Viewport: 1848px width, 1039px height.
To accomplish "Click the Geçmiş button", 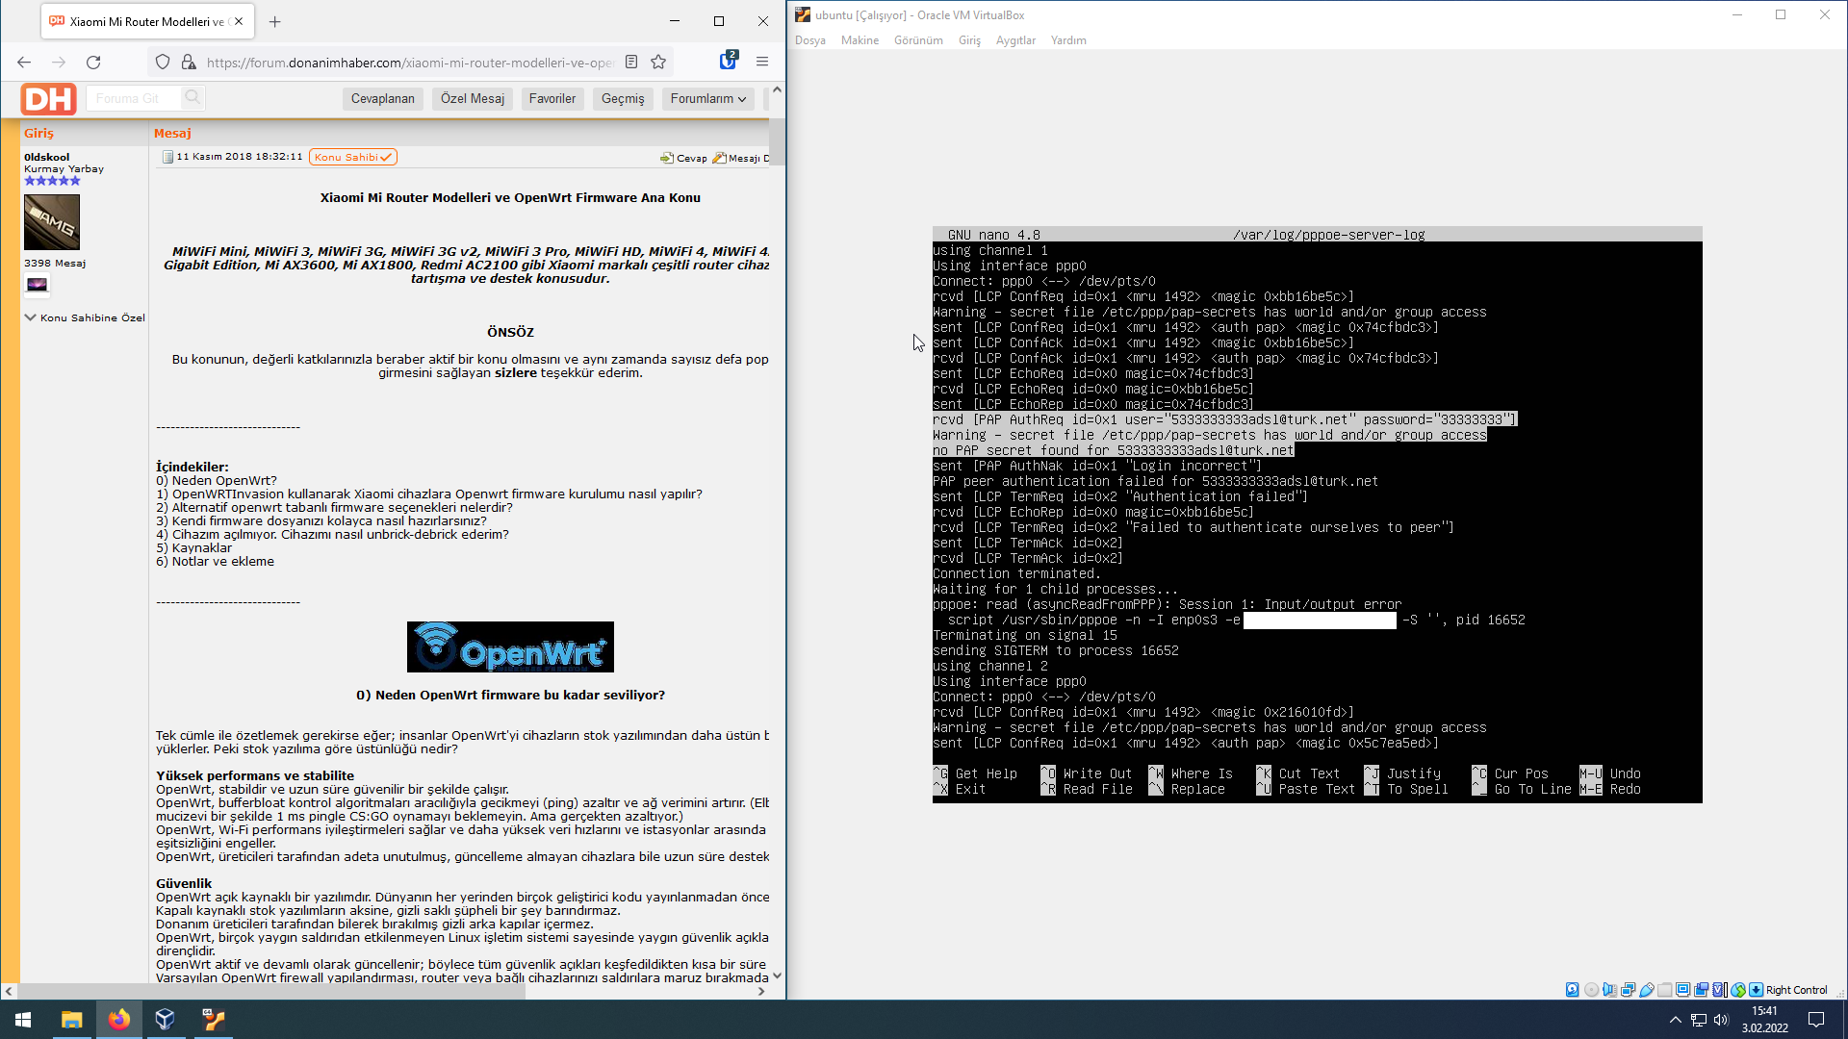I will (623, 98).
